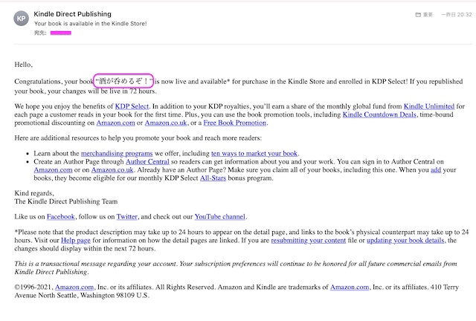
Task: Open the YouTube channel link
Action: pyautogui.click(x=219, y=217)
